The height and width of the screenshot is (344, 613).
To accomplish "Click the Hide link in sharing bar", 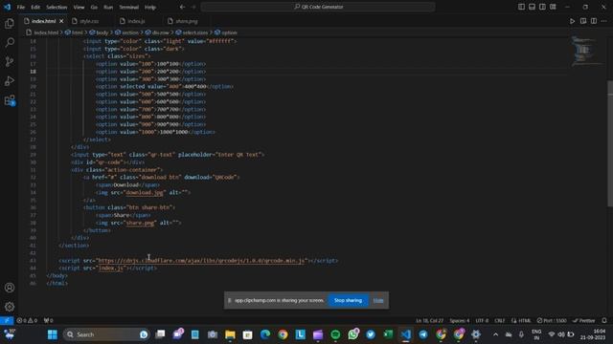I will (x=378, y=300).
